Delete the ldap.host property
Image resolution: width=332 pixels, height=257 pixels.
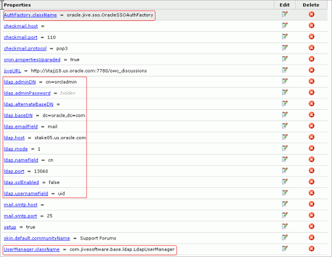[x=311, y=137]
